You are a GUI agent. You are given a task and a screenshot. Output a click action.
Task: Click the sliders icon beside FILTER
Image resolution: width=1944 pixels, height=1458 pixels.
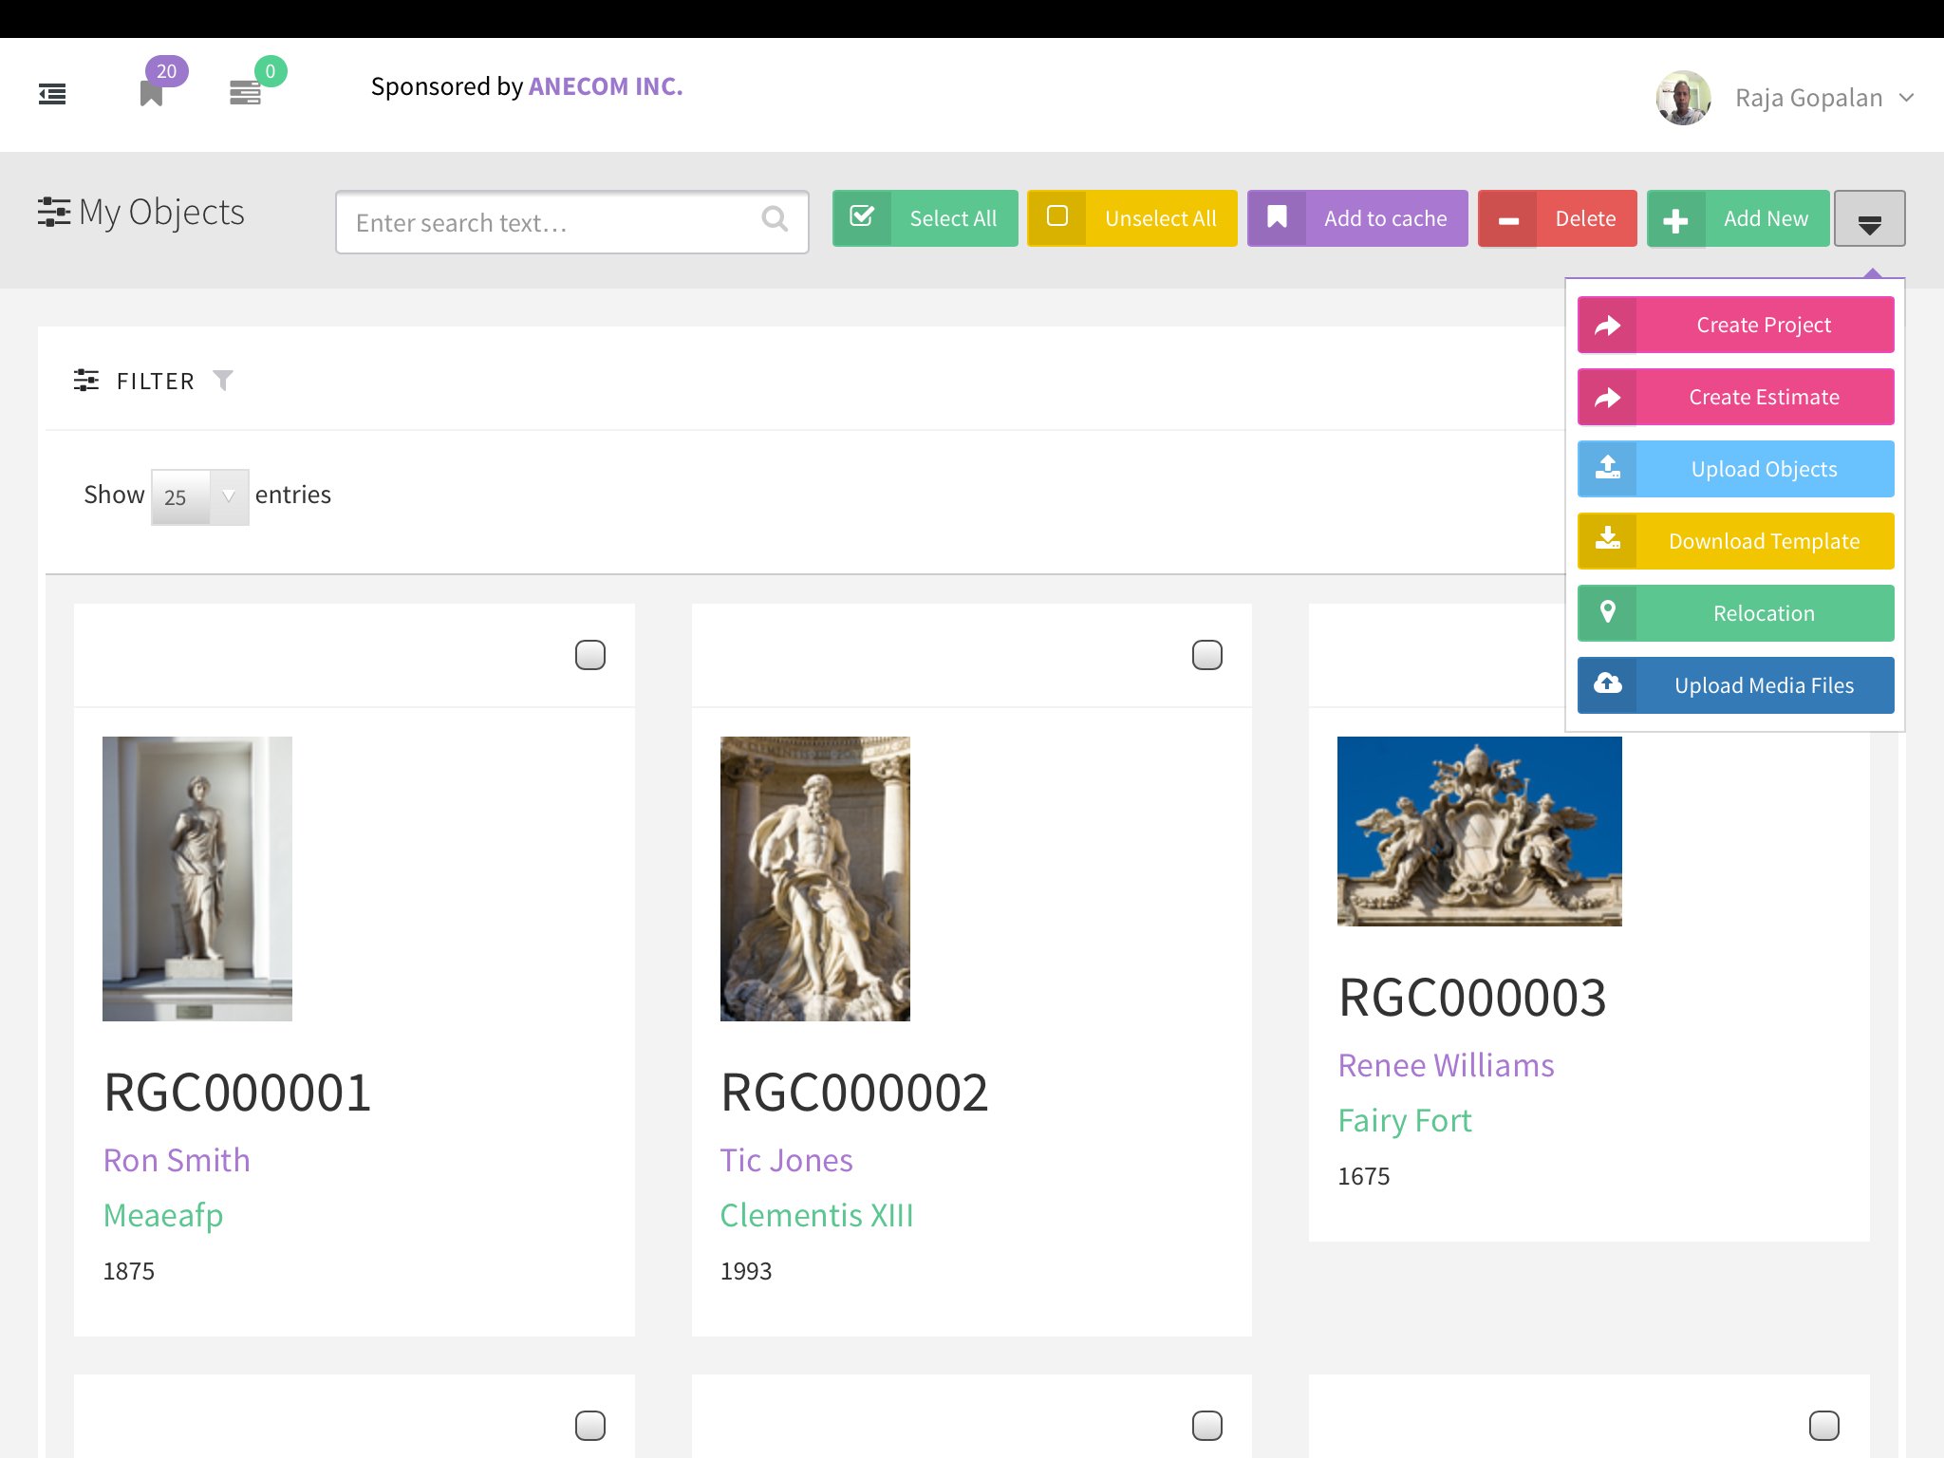pyautogui.click(x=86, y=380)
